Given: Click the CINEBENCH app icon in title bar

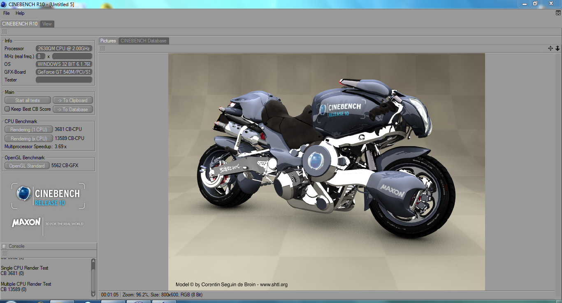Looking at the screenshot, I should (4, 4).
